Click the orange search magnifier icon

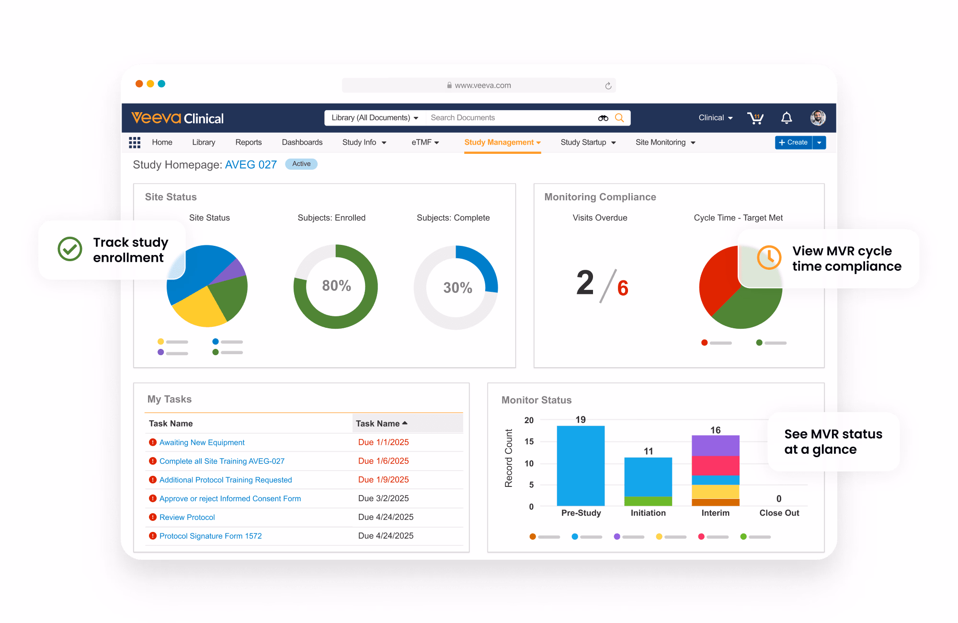620,117
